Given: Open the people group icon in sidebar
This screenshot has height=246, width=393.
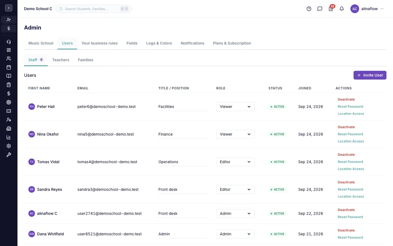Looking at the screenshot, I should (x=9, y=58).
